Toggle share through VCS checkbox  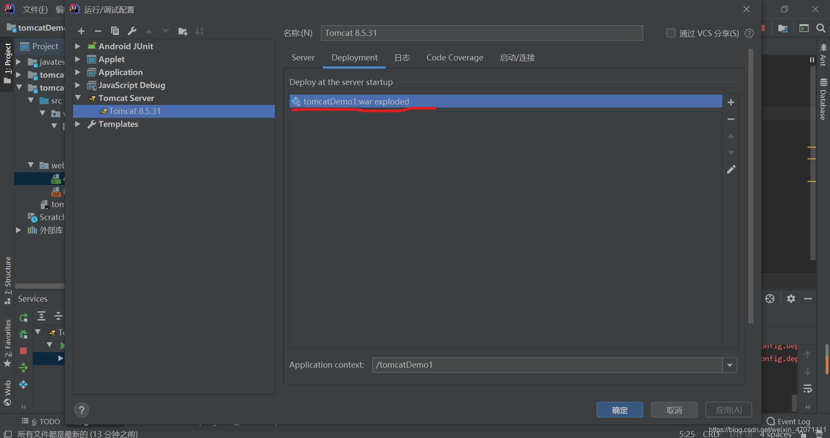click(x=671, y=33)
